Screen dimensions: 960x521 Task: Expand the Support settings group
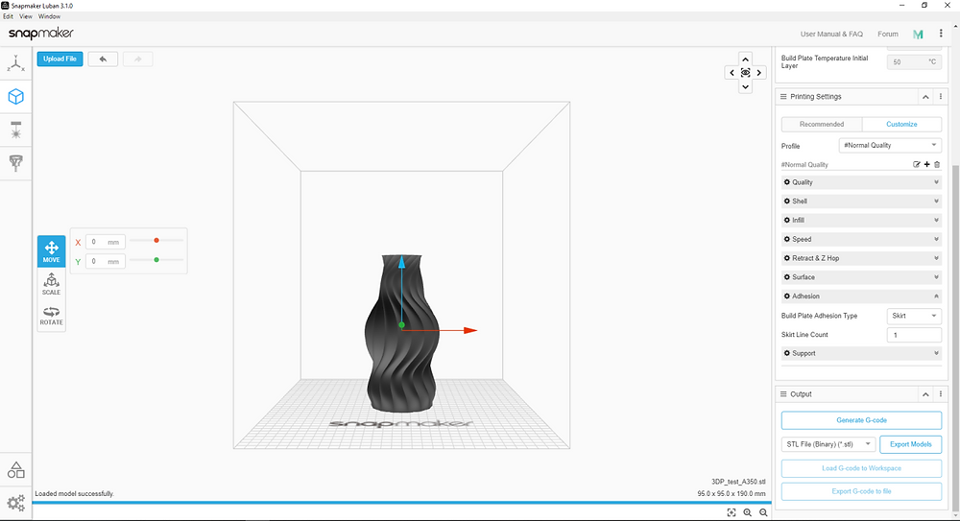click(861, 353)
